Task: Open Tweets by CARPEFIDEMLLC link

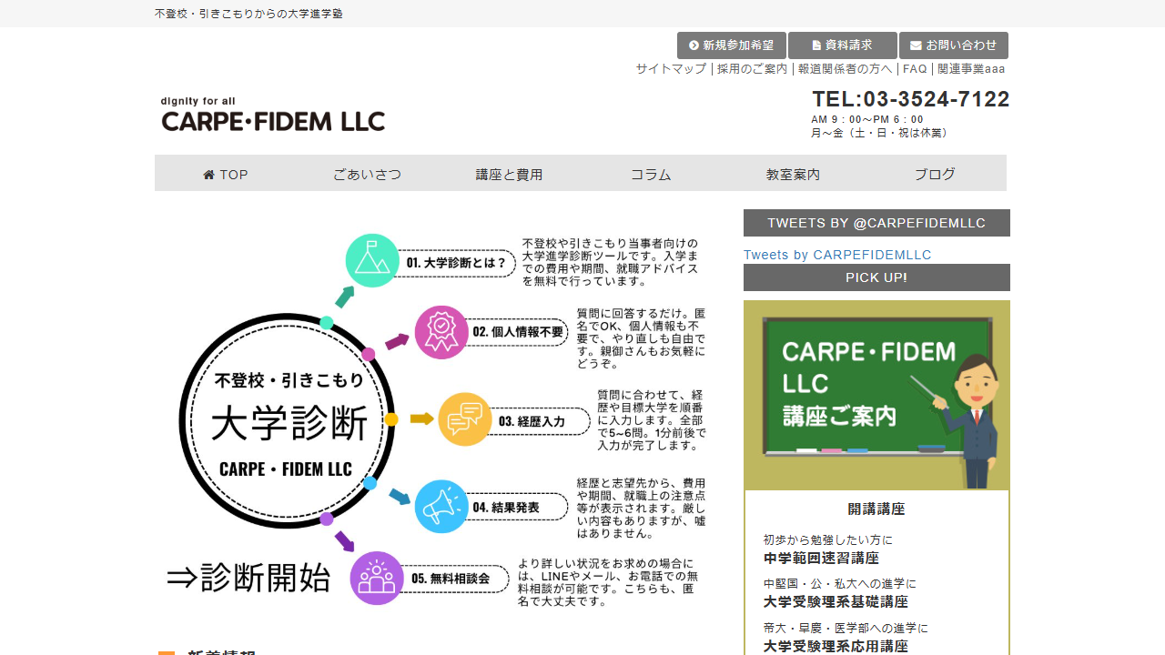Action: coord(837,255)
